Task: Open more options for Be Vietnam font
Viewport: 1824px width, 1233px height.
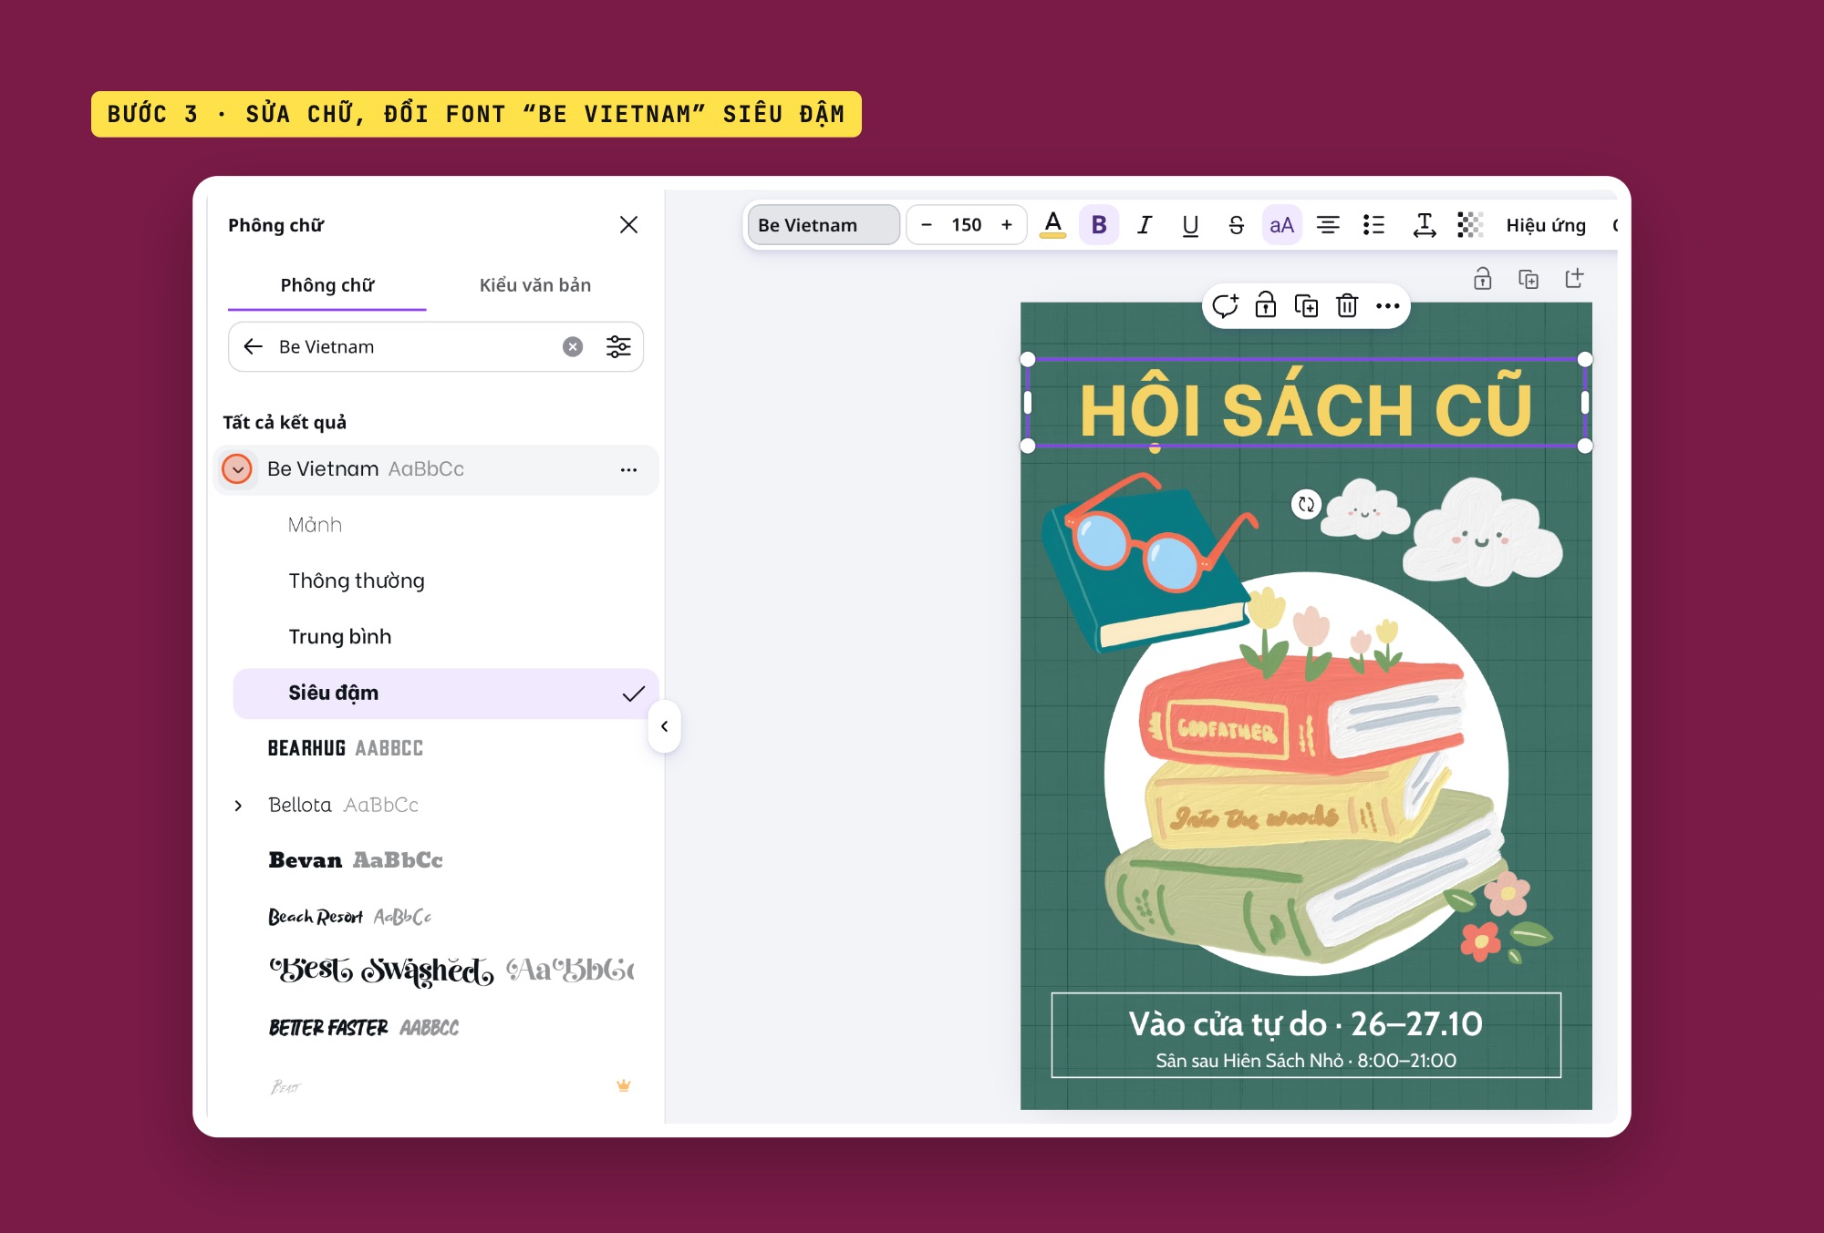Action: pyautogui.click(x=628, y=470)
